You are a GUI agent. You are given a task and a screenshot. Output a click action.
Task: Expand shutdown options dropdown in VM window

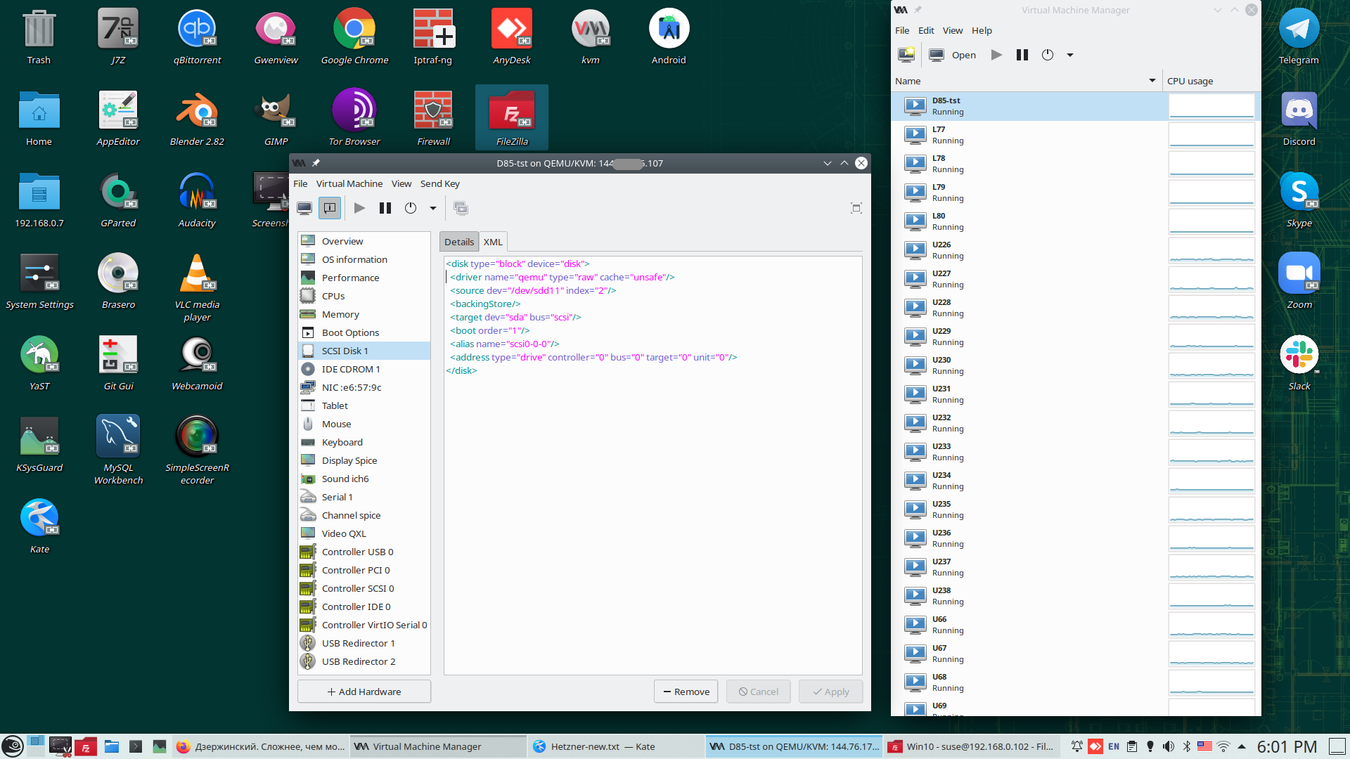click(433, 208)
